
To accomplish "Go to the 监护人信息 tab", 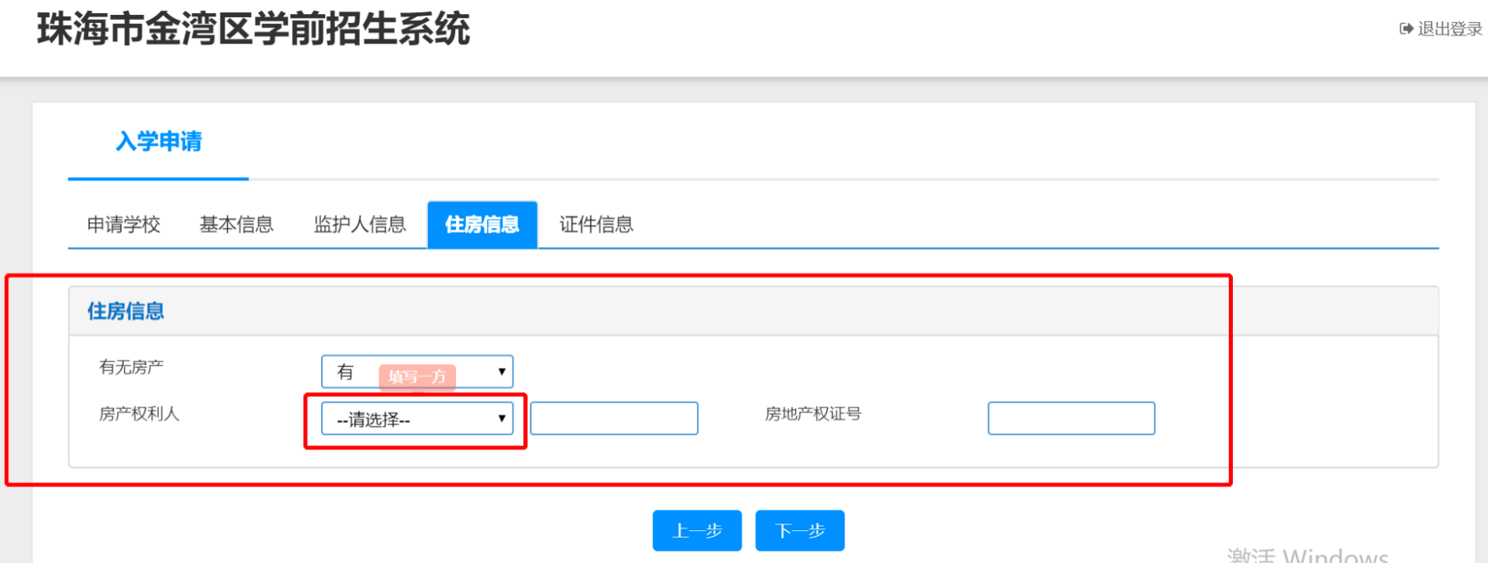I will click(x=360, y=225).
